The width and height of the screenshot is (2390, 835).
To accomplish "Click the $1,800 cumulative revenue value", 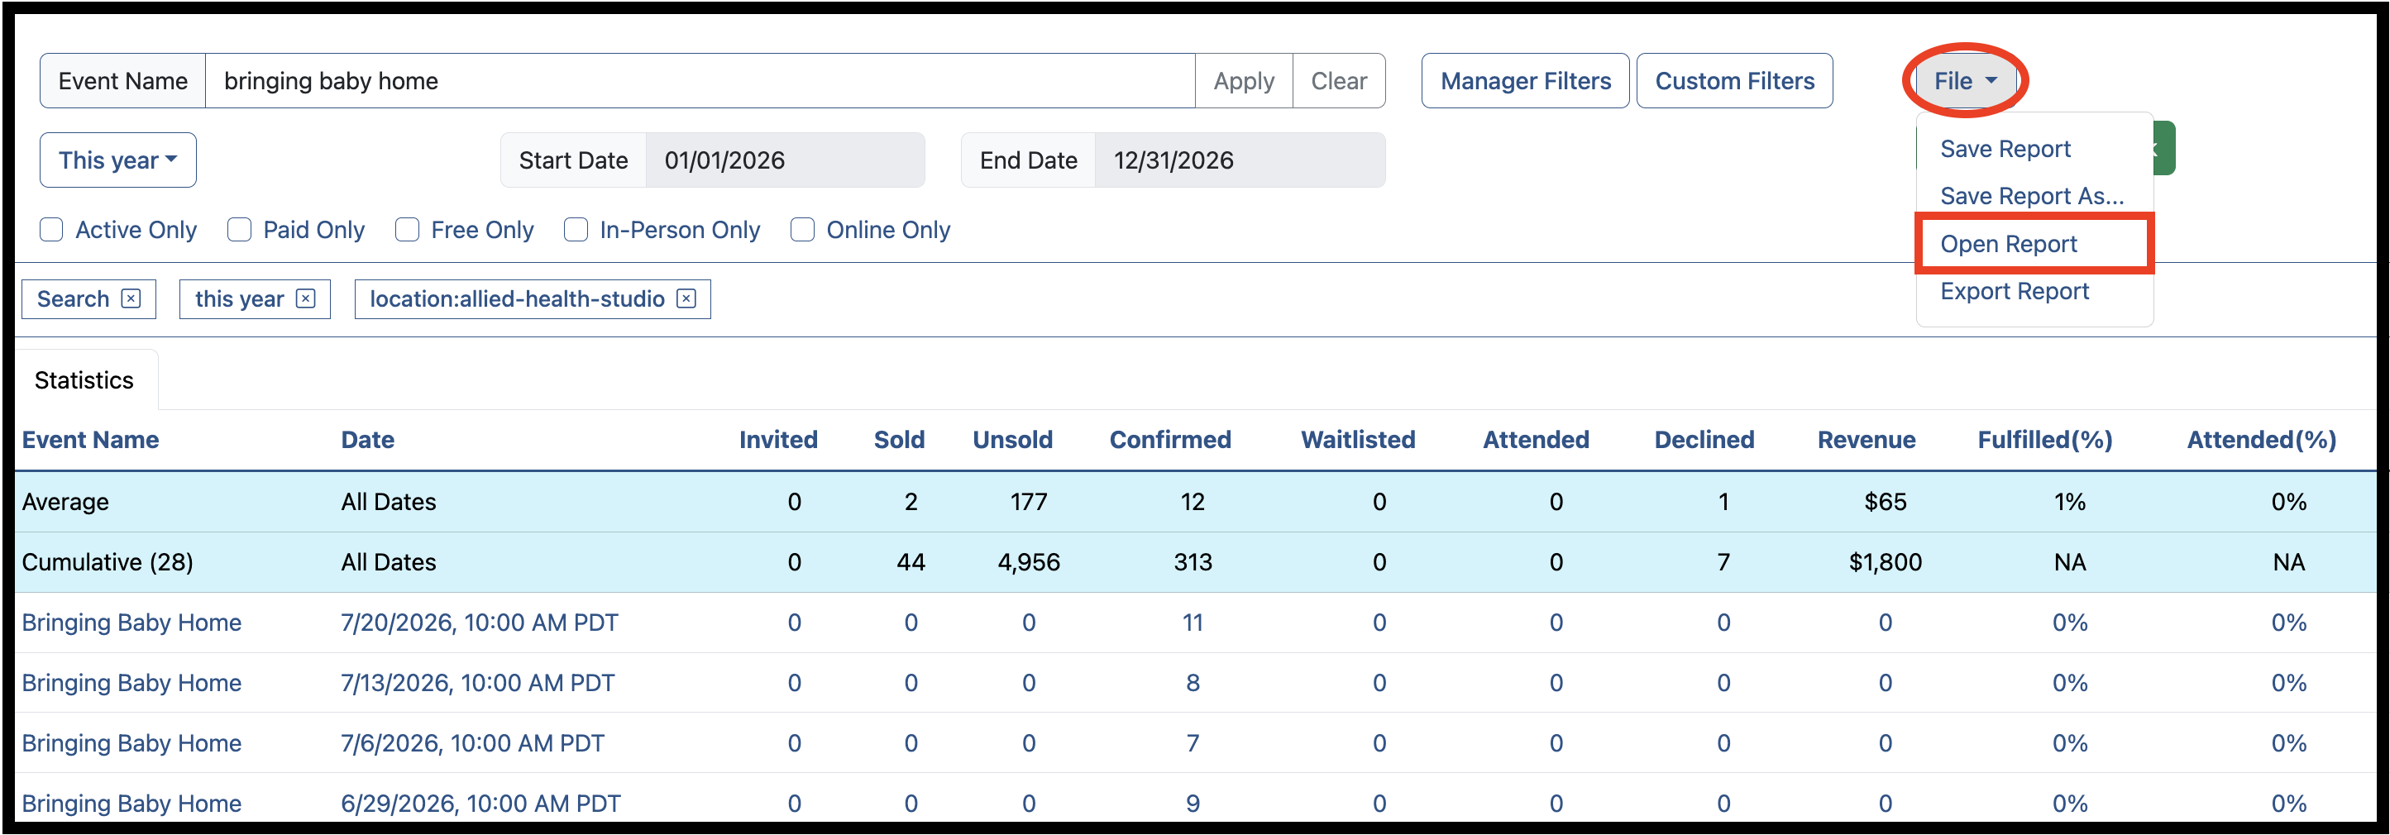I will (1885, 561).
